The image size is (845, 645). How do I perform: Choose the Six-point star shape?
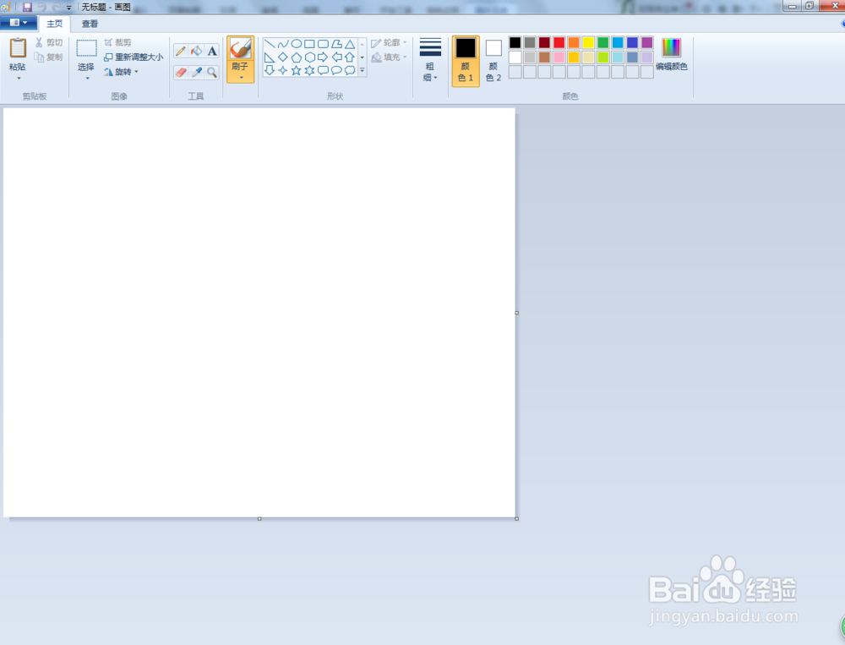pos(309,70)
